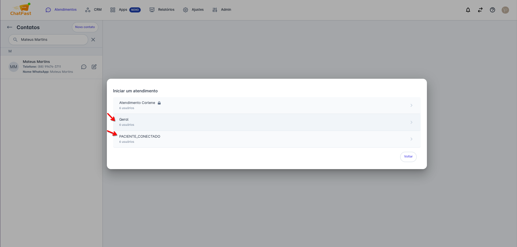Clear the contact search with X
Screen dimensions: 517x247
point(93,40)
